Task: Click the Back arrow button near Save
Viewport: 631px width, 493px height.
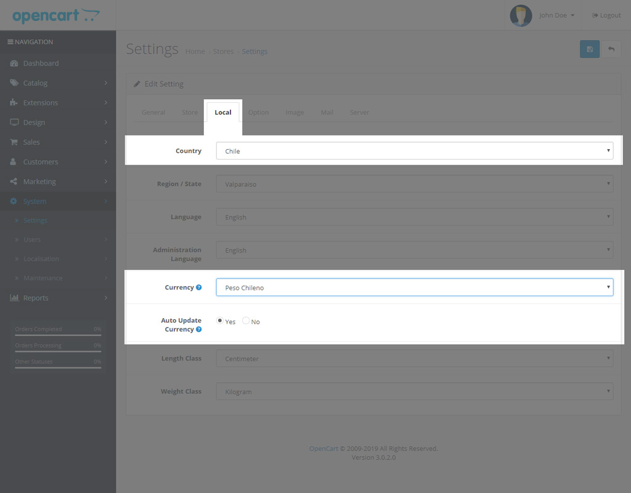Action: click(x=611, y=49)
